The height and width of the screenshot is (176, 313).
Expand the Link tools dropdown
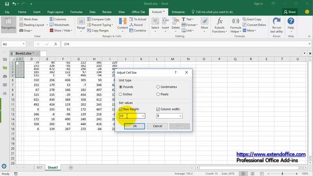[x=188, y=30]
